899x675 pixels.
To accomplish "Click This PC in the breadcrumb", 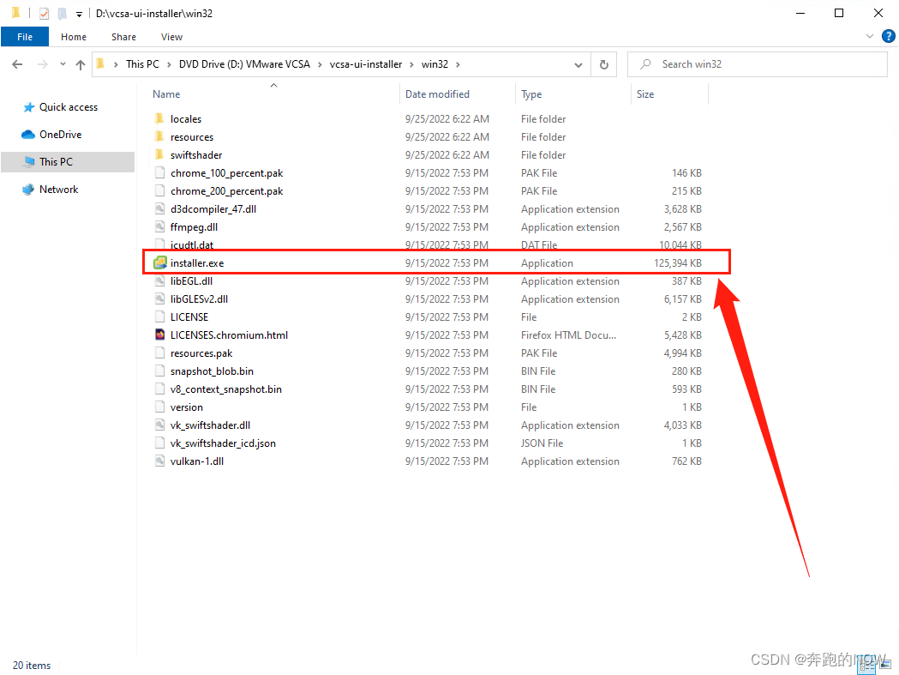I will 143,64.
